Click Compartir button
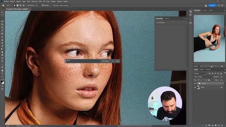This screenshot has height=127, width=226. click(x=212, y=5)
